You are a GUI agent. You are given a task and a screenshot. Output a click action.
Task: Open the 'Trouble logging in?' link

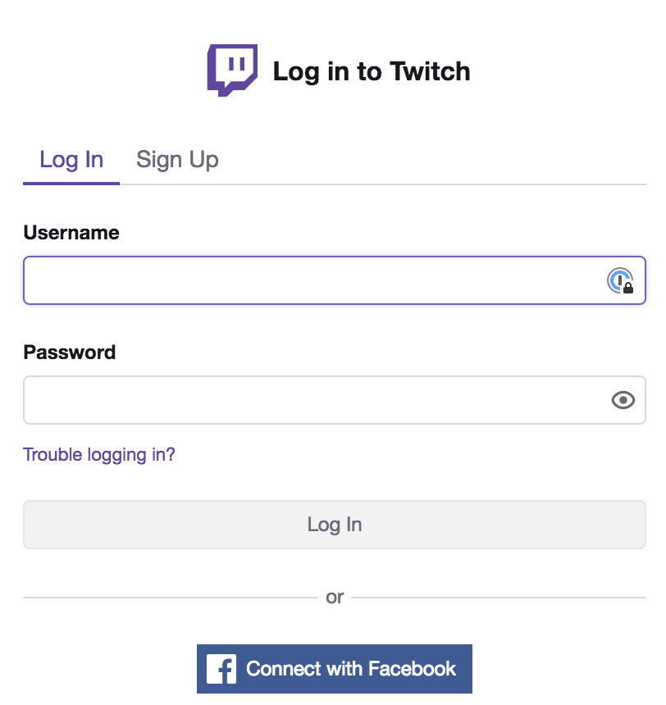[99, 455]
